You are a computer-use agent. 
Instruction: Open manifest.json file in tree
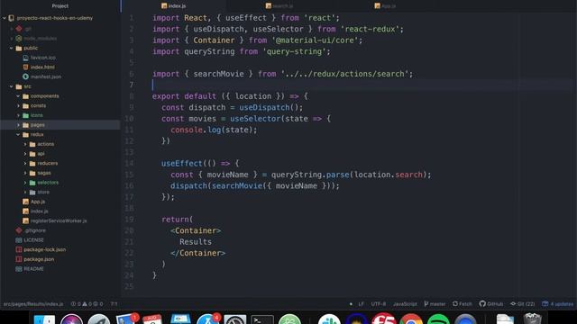[46, 76]
